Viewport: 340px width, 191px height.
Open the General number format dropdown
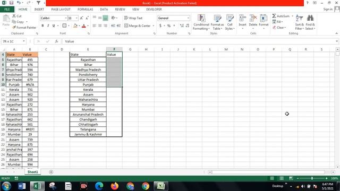pyautogui.click(x=188, y=18)
